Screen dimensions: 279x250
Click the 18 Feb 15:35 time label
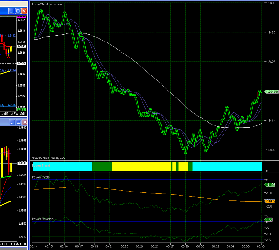click(18, 113)
